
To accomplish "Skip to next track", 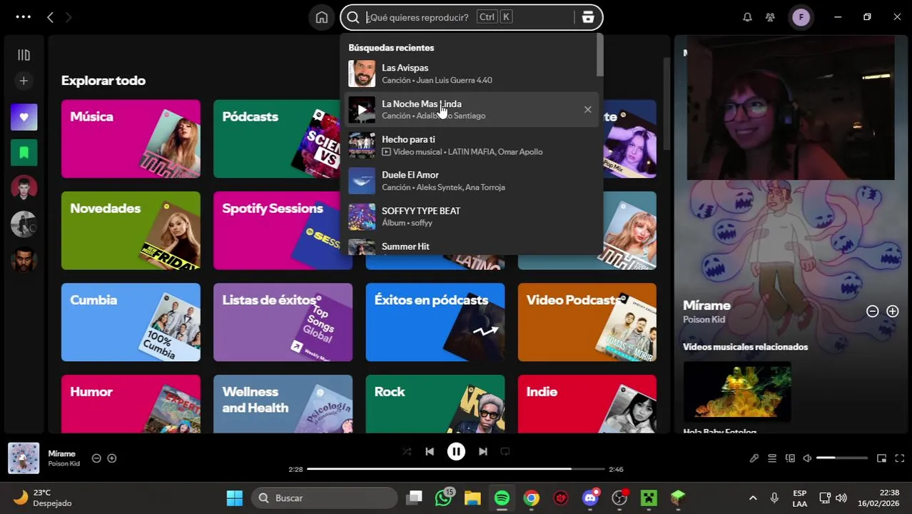I will click(x=482, y=451).
